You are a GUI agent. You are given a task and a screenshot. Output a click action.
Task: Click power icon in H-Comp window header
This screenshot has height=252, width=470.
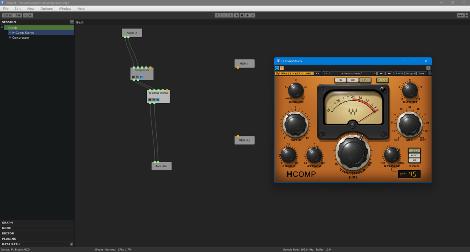pyautogui.click(x=277, y=68)
